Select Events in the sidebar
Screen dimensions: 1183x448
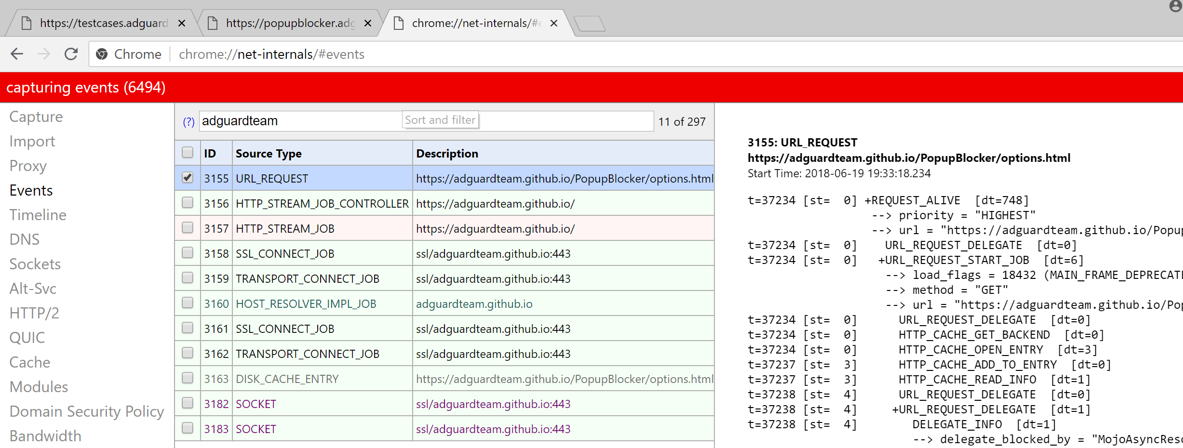coord(31,190)
